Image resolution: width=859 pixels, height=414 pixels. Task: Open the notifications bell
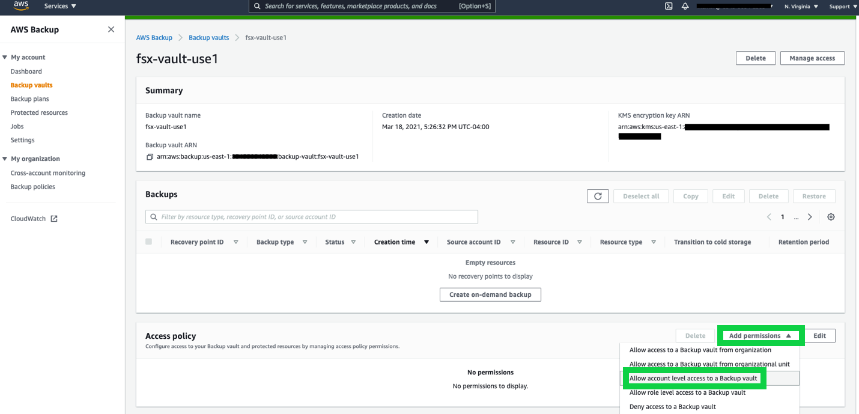(685, 7)
